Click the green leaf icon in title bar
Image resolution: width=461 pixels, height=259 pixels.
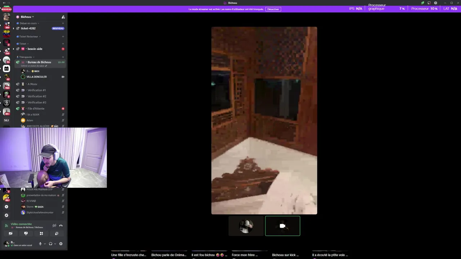click(x=422, y=3)
